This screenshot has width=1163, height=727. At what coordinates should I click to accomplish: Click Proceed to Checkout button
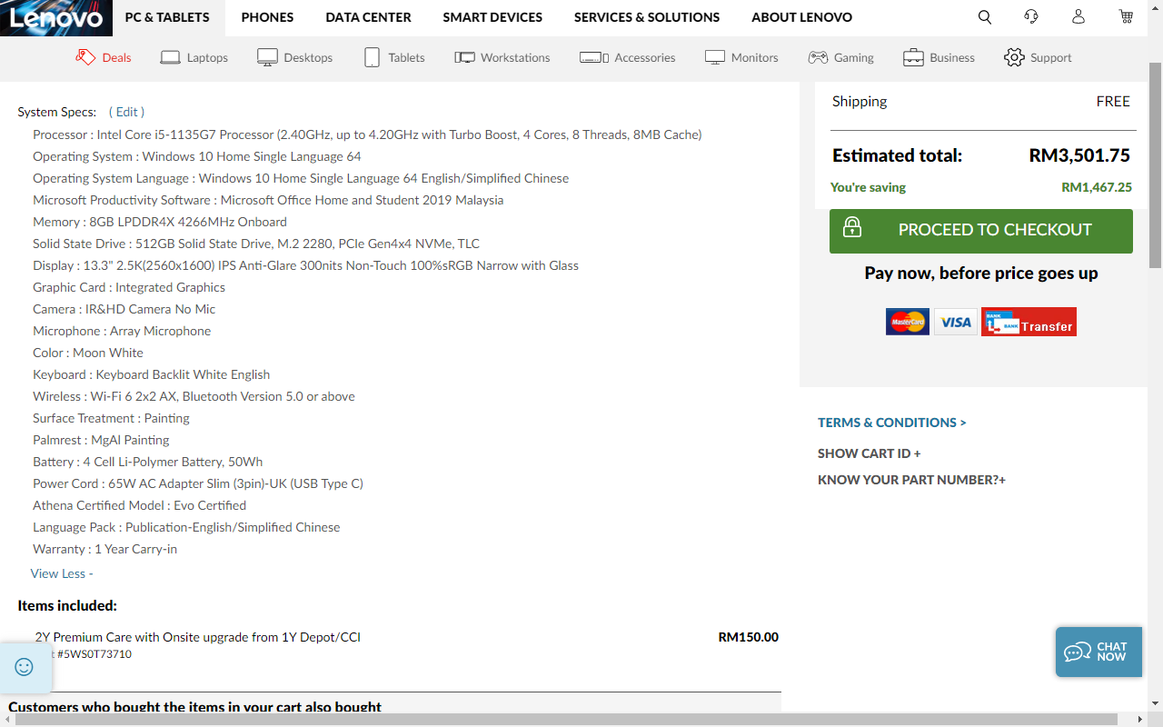coord(980,231)
